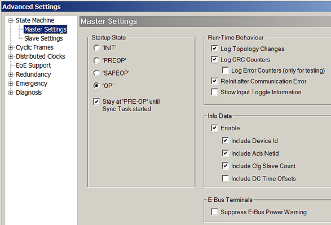Open EoE Support settings
331x225 pixels.
click(33, 65)
